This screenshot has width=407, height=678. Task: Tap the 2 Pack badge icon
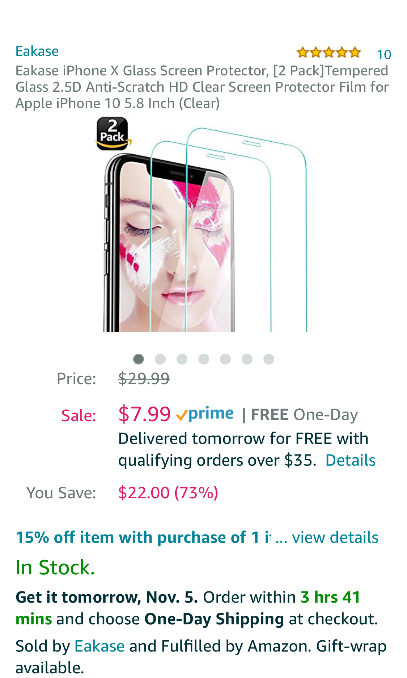click(113, 133)
